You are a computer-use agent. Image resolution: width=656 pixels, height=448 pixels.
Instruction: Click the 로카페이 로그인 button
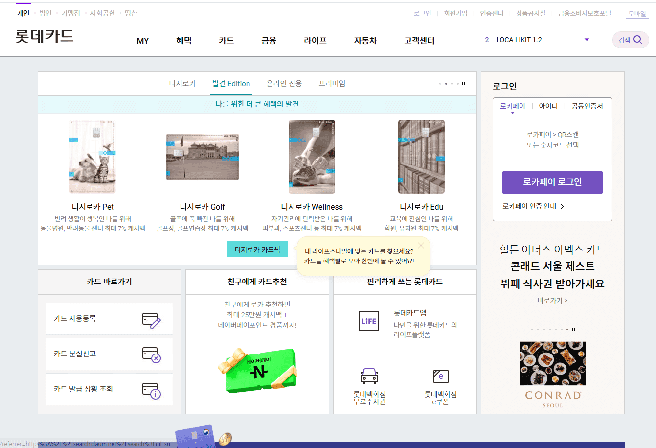[552, 183]
